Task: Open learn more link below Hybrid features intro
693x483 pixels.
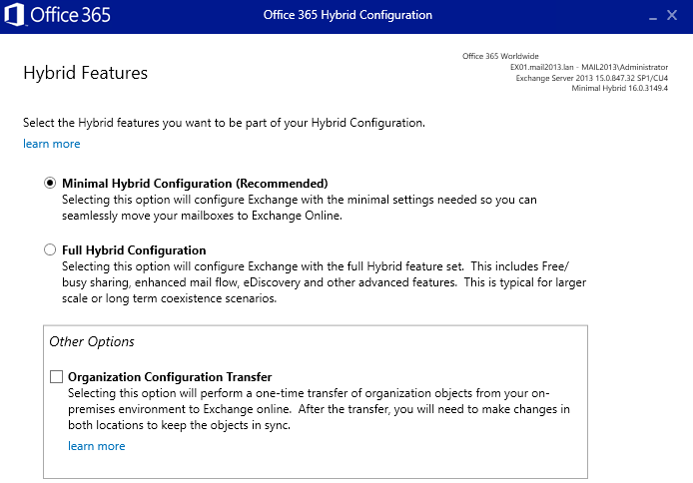Action: [x=51, y=144]
